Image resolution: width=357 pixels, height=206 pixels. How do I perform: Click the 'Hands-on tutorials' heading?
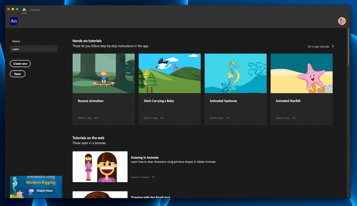click(87, 41)
